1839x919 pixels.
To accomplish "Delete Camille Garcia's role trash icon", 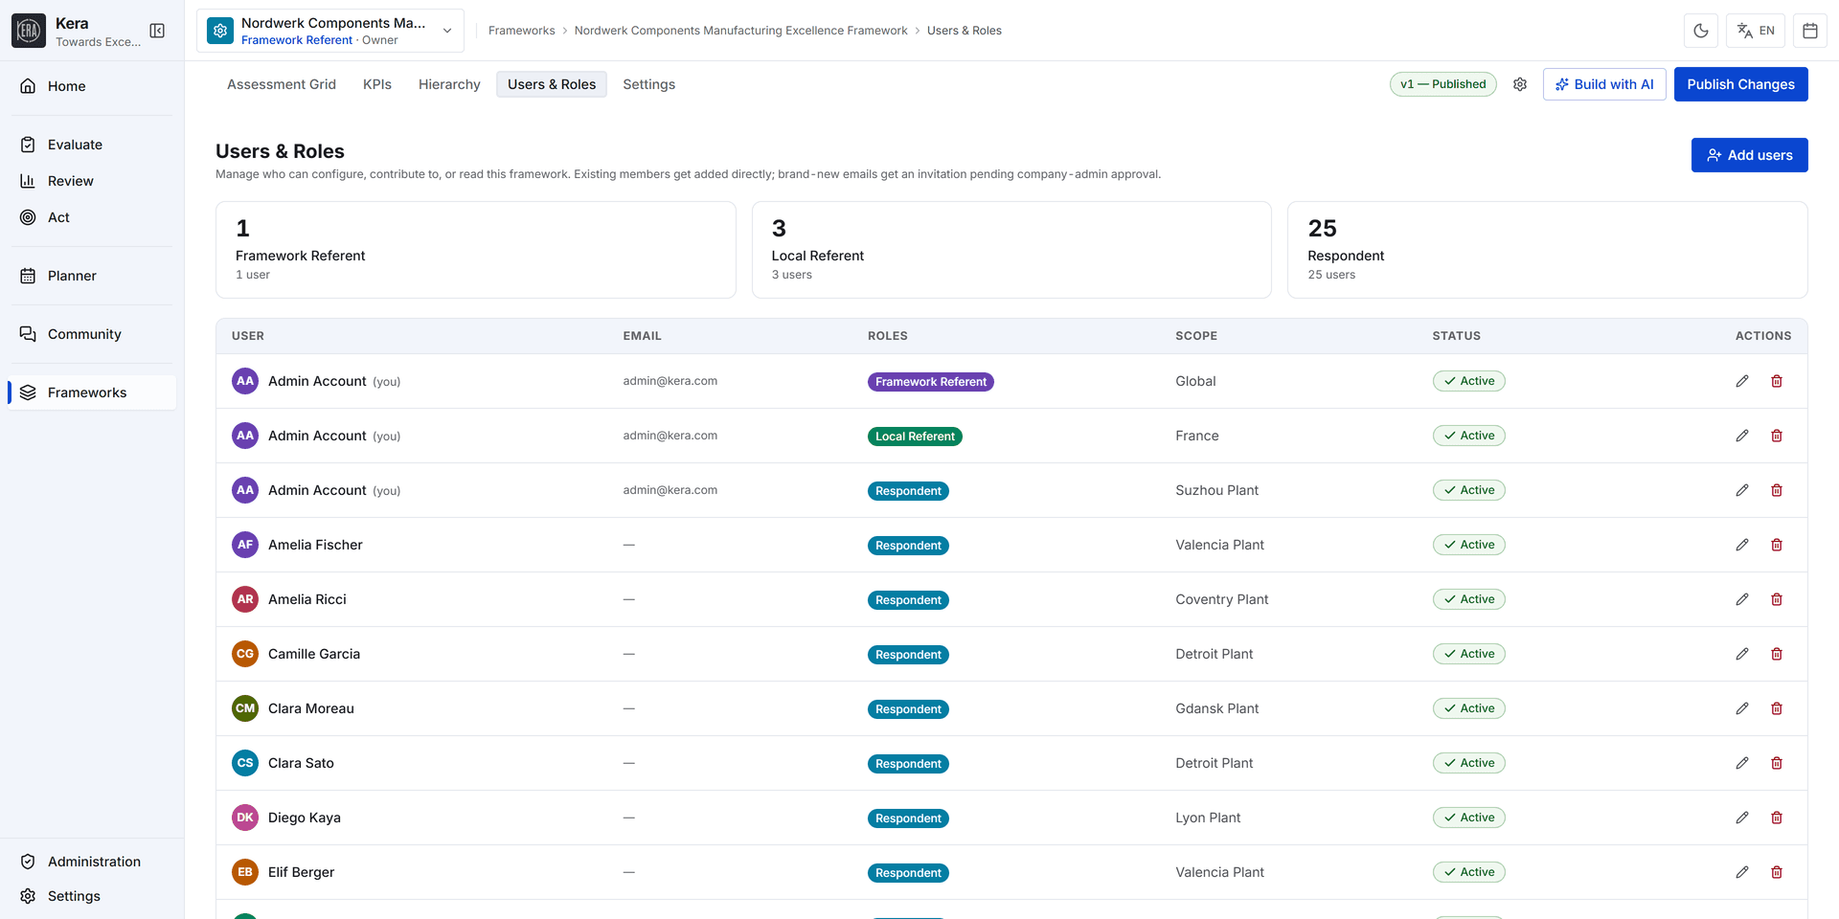I will [x=1777, y=654].
